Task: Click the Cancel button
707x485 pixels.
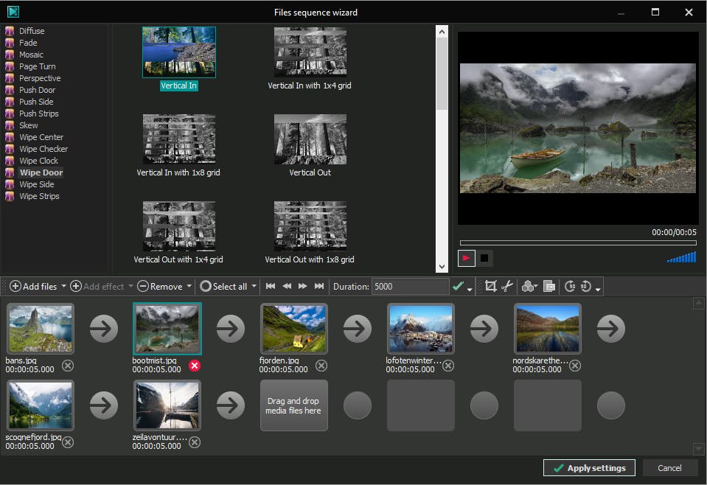Action: point(669,468)
